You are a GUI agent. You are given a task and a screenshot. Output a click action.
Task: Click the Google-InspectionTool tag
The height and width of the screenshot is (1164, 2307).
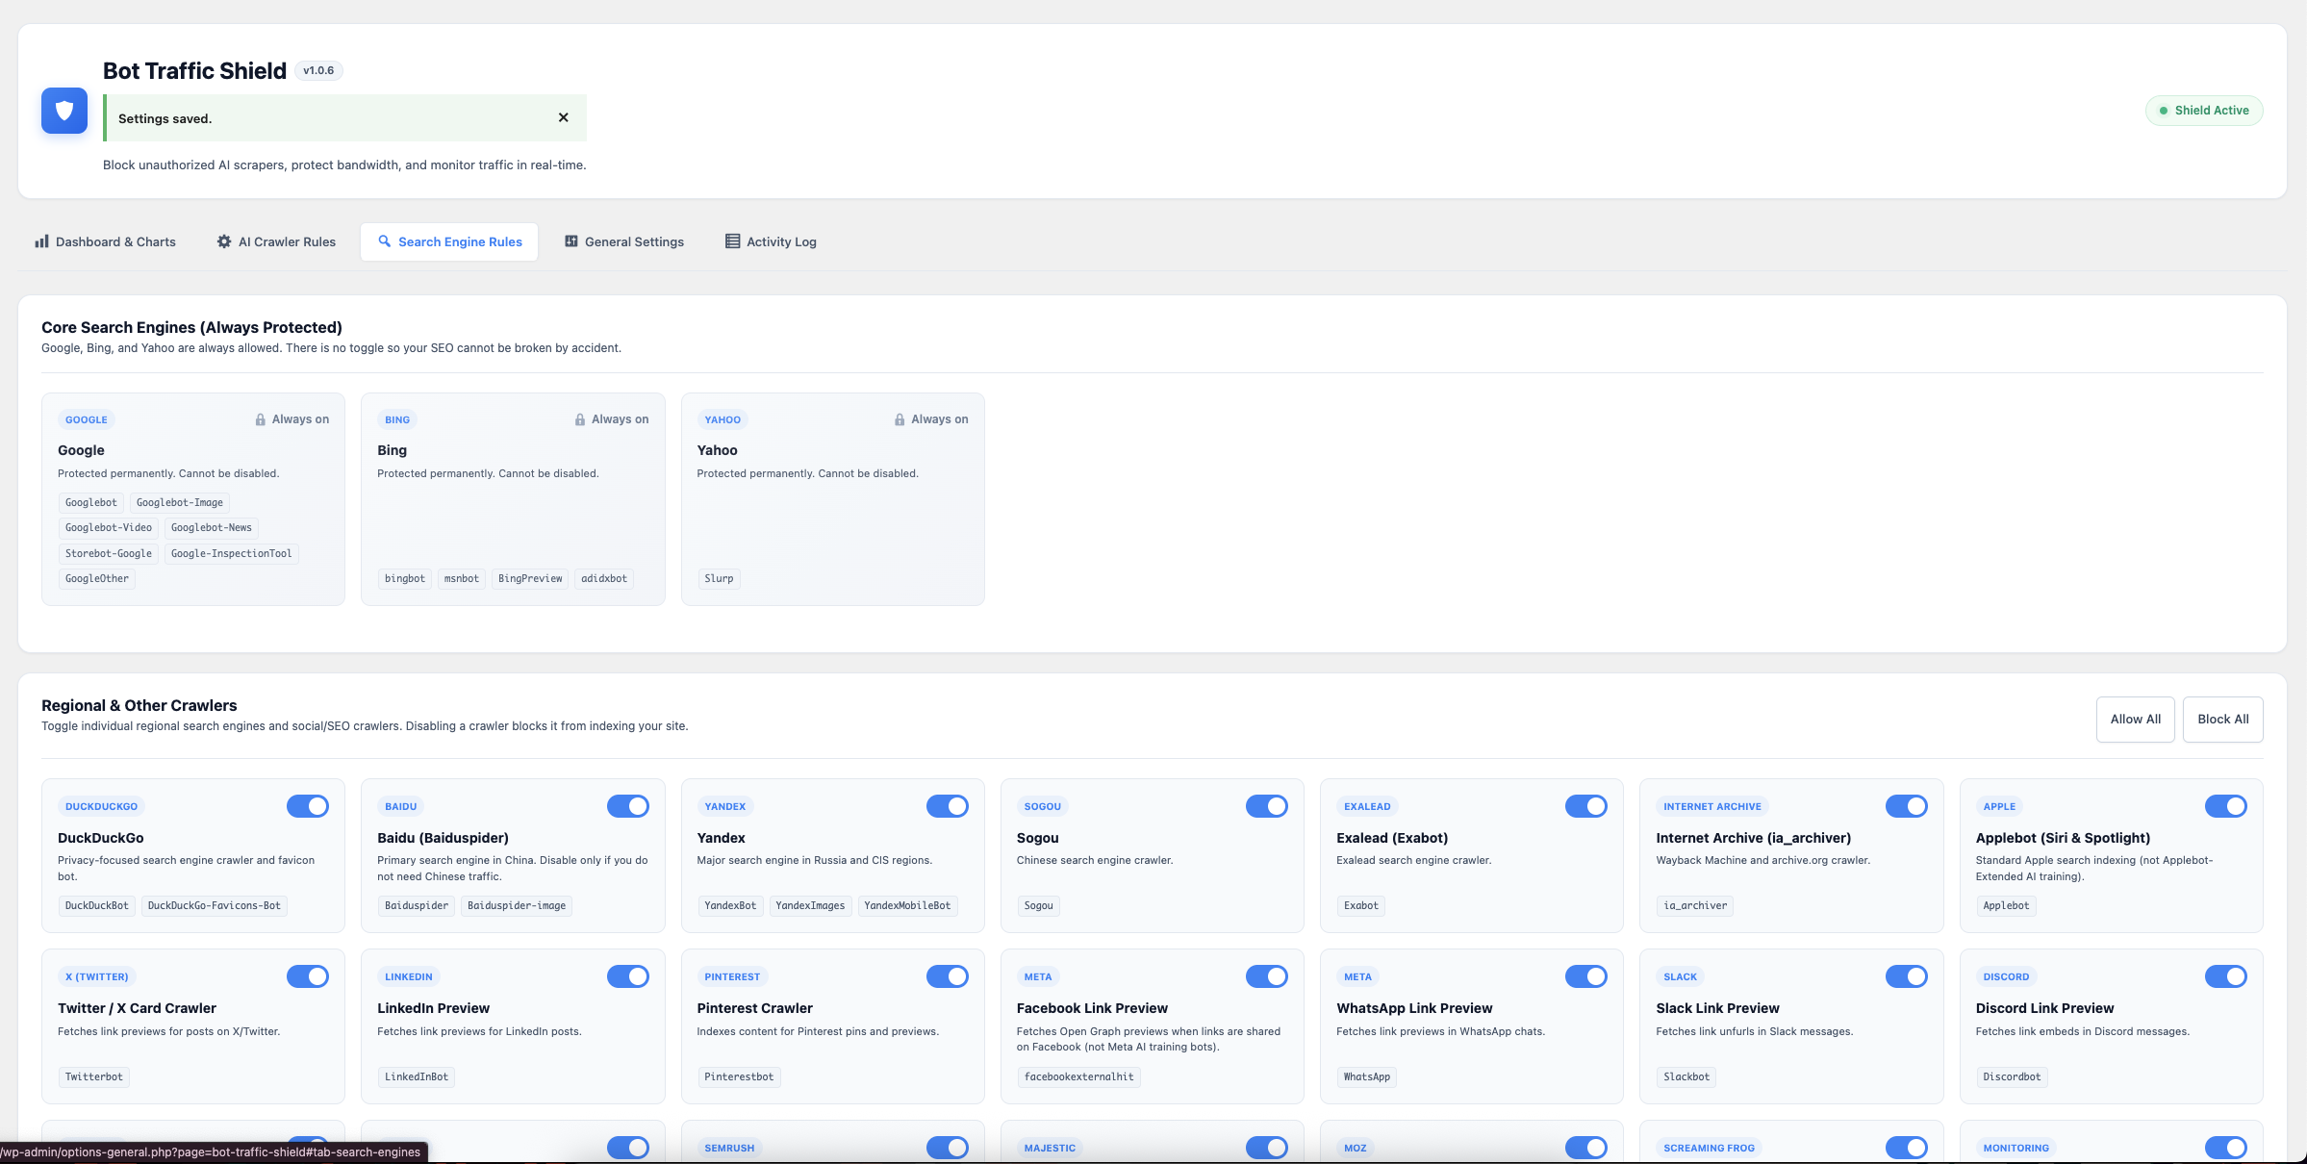pyautogui.click(x=231, y=553)
